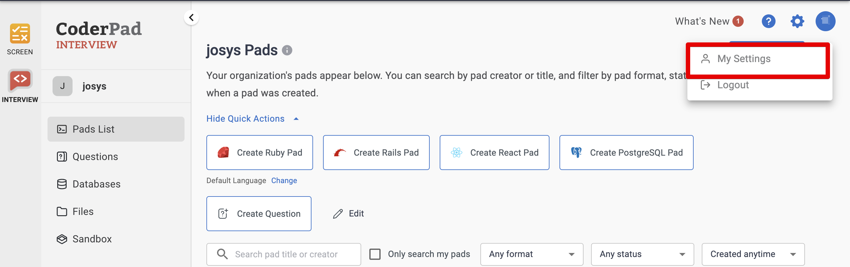Open the blue help question mark icon
This screenshot has width=850, height=267.
(x=768, y=22)
